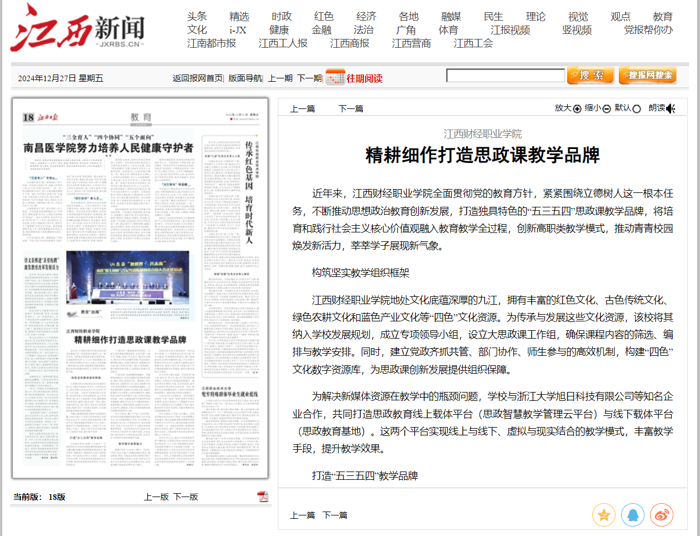Click the conference photo on newspaper page

click(x=128, y=277)
